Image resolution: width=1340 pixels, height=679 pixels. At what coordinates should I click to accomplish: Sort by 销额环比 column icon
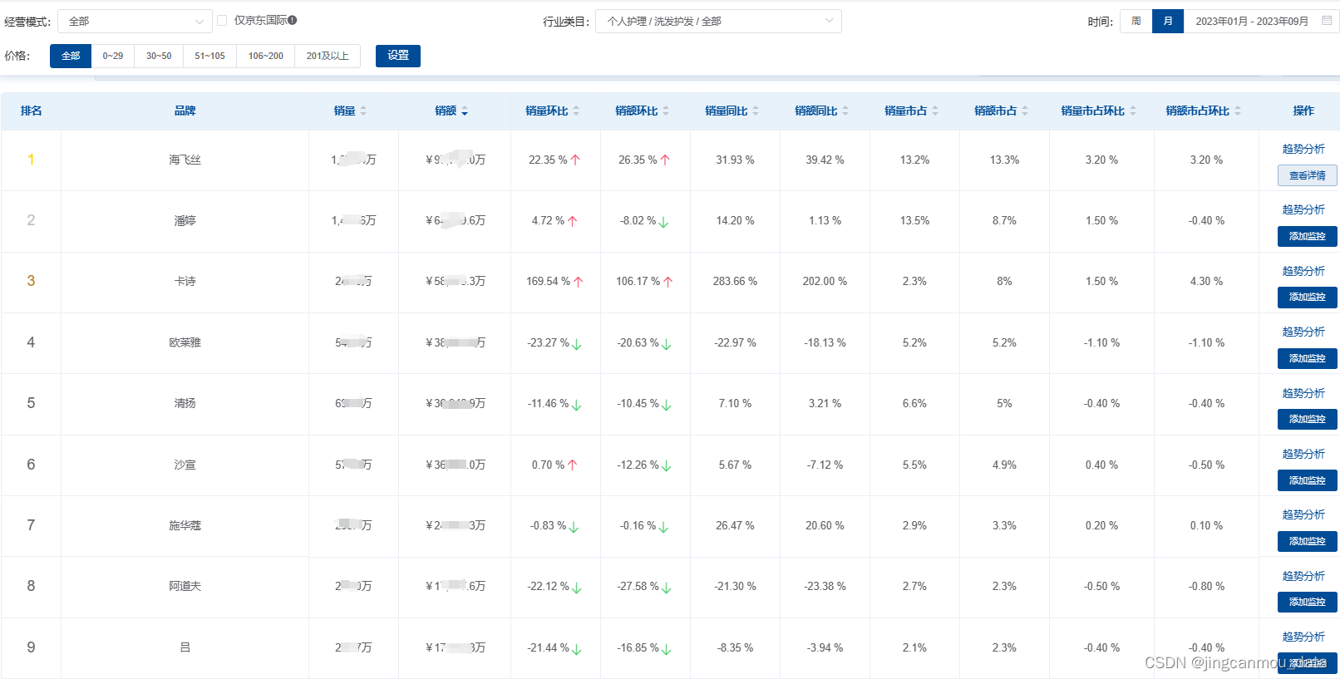[x=666, y=111]
